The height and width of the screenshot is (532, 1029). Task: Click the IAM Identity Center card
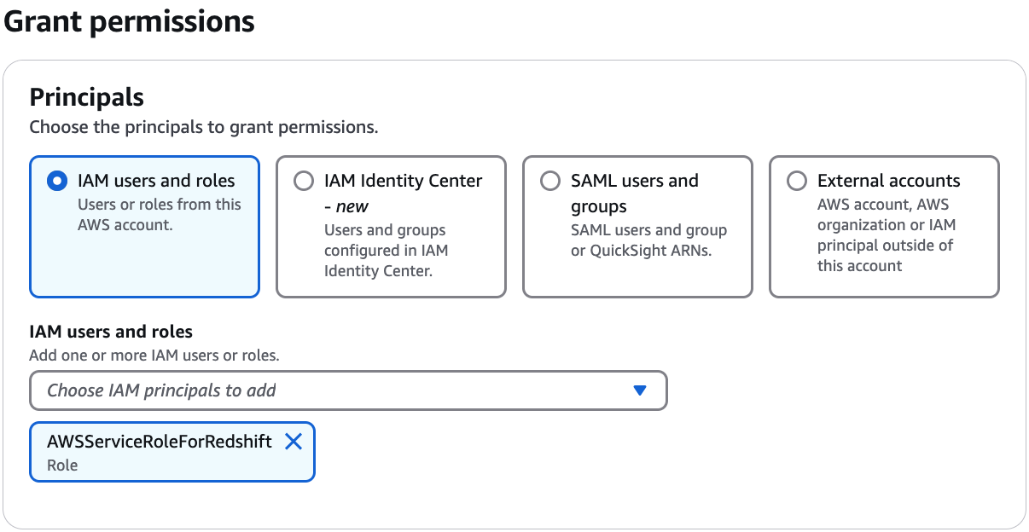391,226
